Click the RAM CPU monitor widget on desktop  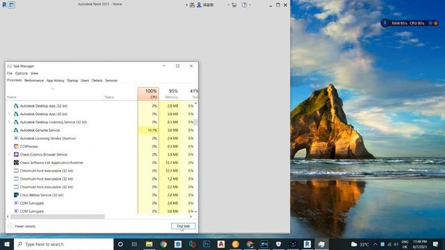pyautogui.click(x=410, y=23)
